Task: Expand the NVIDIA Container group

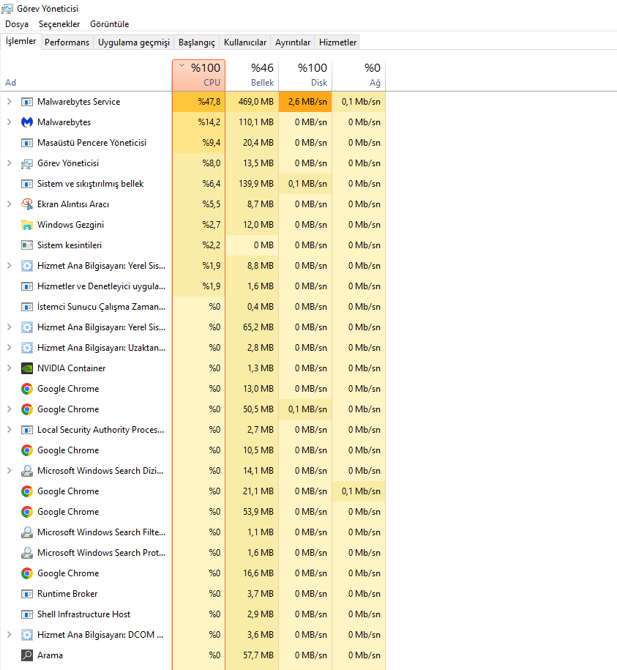Action: [x=10, y=368]
